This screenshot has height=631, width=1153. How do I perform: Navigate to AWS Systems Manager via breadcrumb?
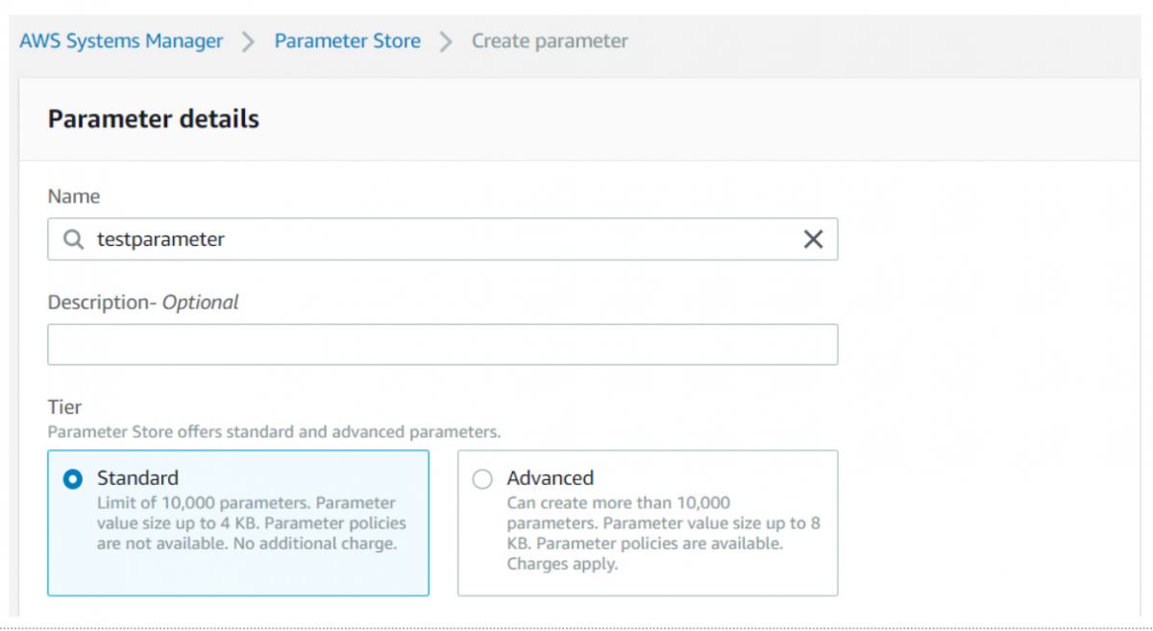(121, 40)
